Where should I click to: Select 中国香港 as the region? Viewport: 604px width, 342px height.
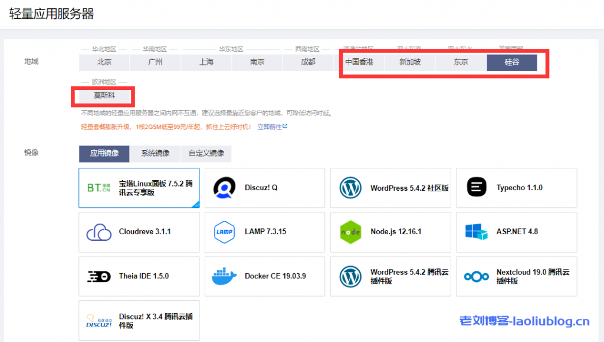coord(359,62)
